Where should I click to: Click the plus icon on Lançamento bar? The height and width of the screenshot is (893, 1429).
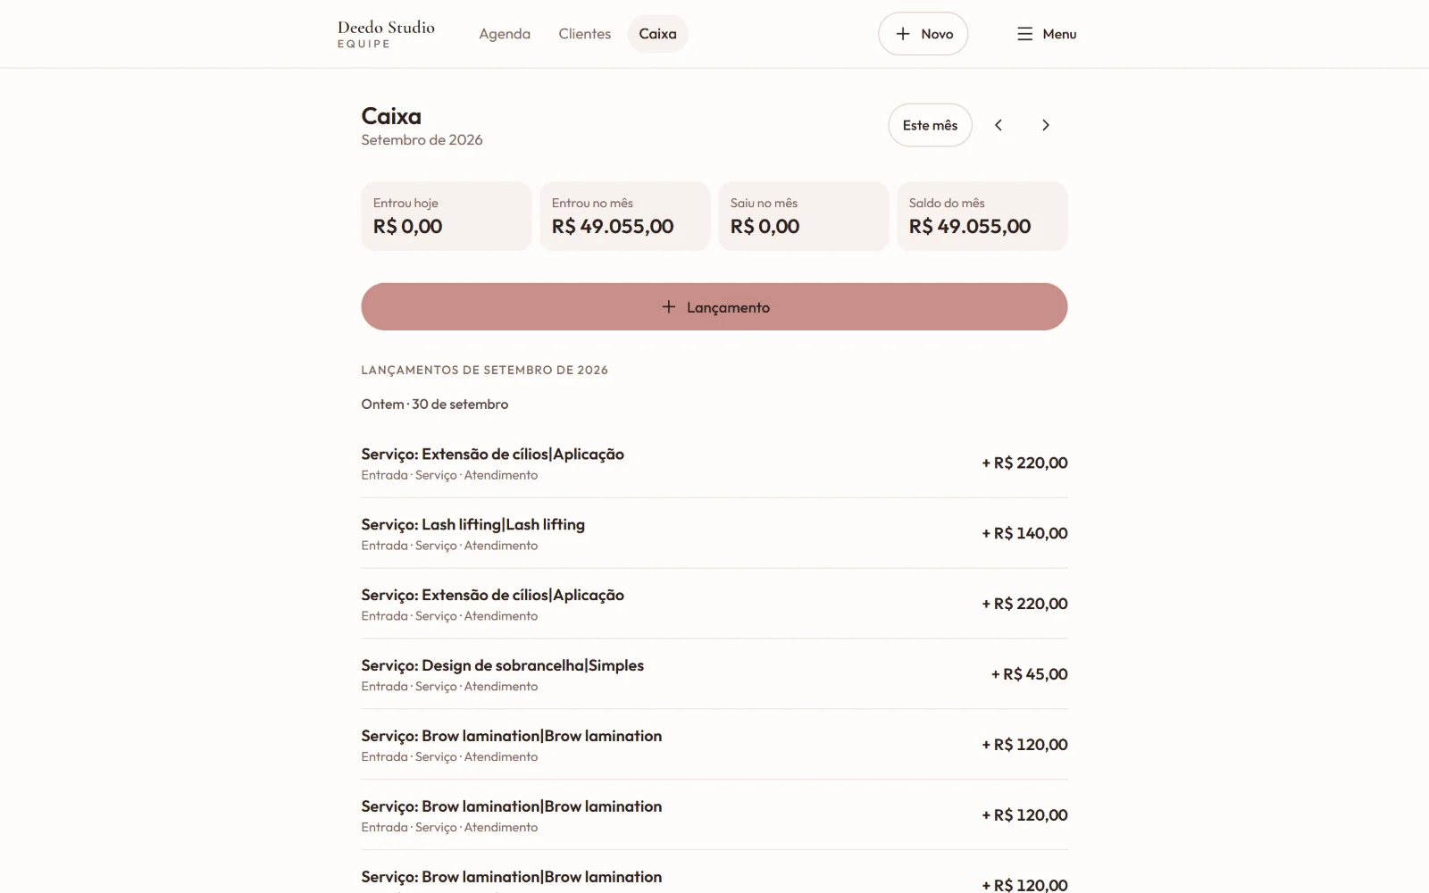(x=668, y=306)
